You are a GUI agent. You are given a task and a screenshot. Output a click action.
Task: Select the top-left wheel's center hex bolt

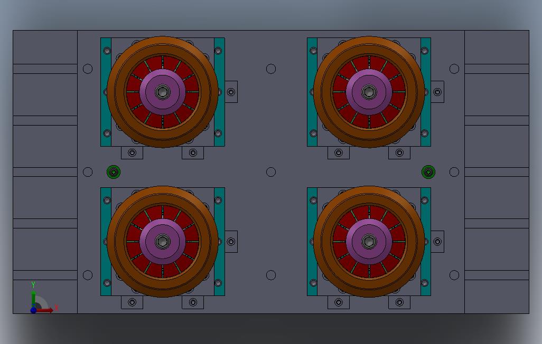[163, 92]
